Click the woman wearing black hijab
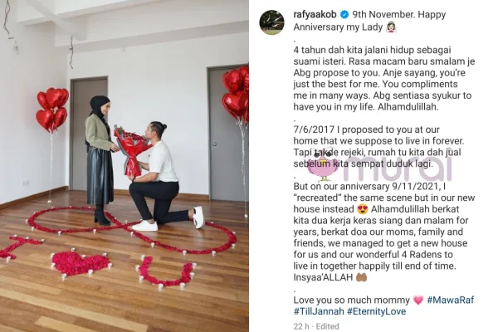 (x=100, y=159)
